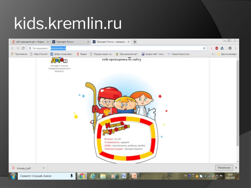Expand hidden bookmarks with the double chevron

(213, 54)
